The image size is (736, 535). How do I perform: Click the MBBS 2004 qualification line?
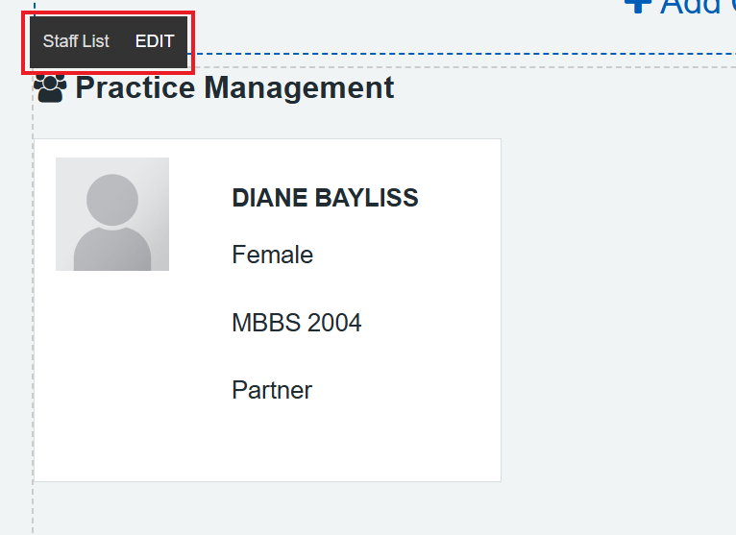coord(296,323)
